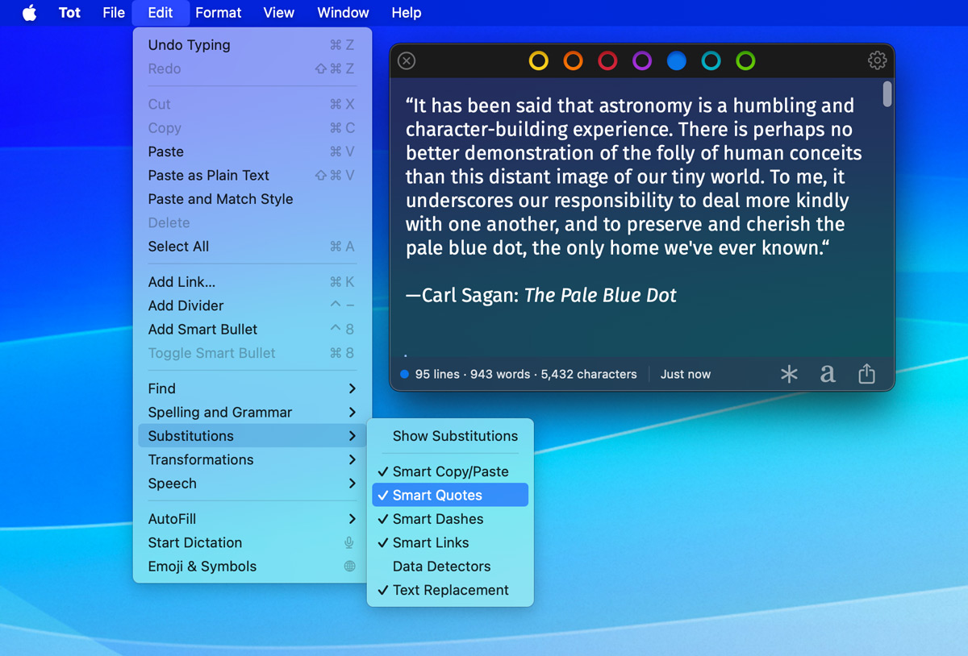Open the Tot app menu

point(69,13)
